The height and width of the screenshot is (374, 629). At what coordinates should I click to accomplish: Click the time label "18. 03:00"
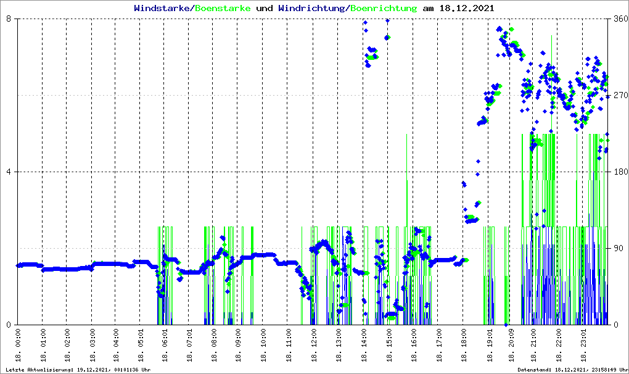(x=92, y=345)
